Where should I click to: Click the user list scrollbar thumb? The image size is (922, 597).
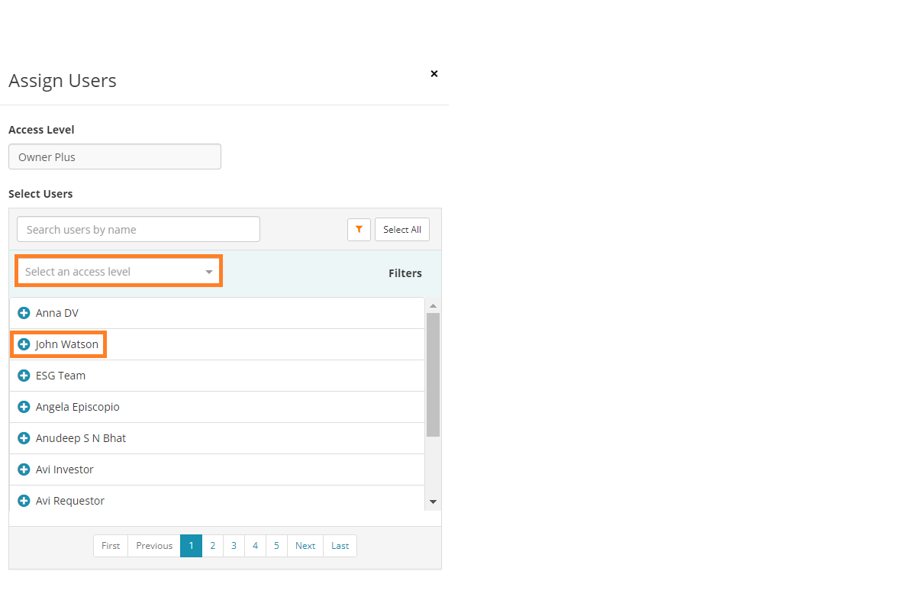[x=433, y=375]
